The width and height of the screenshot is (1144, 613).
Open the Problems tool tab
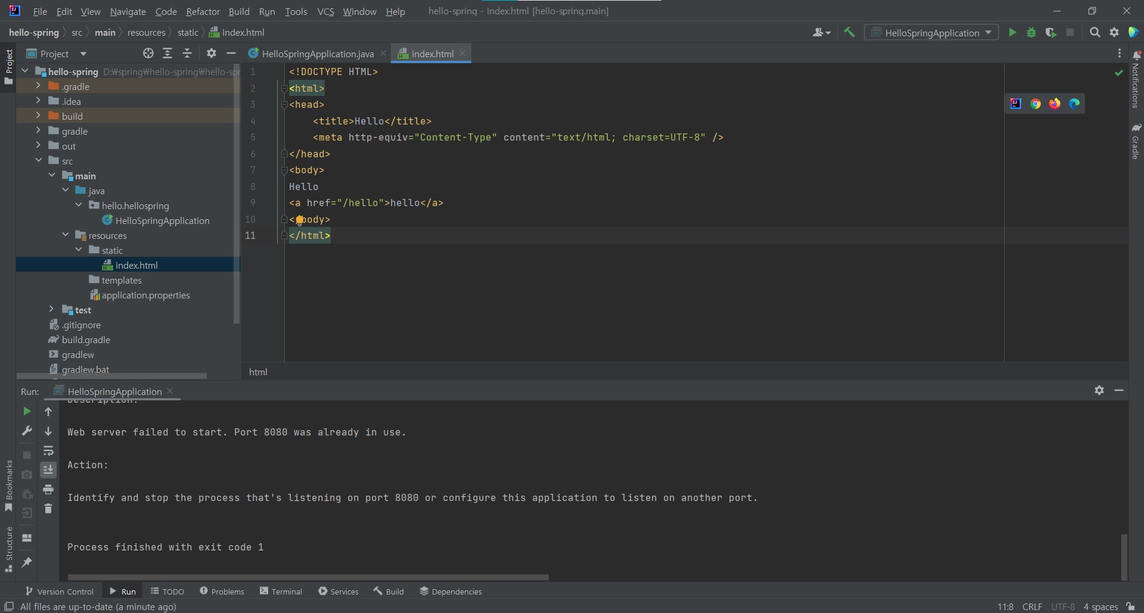coord(222,591)
